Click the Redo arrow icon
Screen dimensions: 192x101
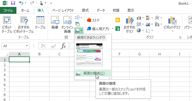tap(32, 3)
